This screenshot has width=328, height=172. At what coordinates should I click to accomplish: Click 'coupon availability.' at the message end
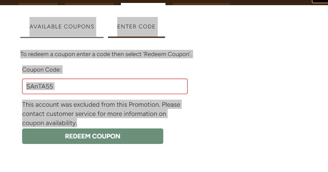(x=49, y=123)
